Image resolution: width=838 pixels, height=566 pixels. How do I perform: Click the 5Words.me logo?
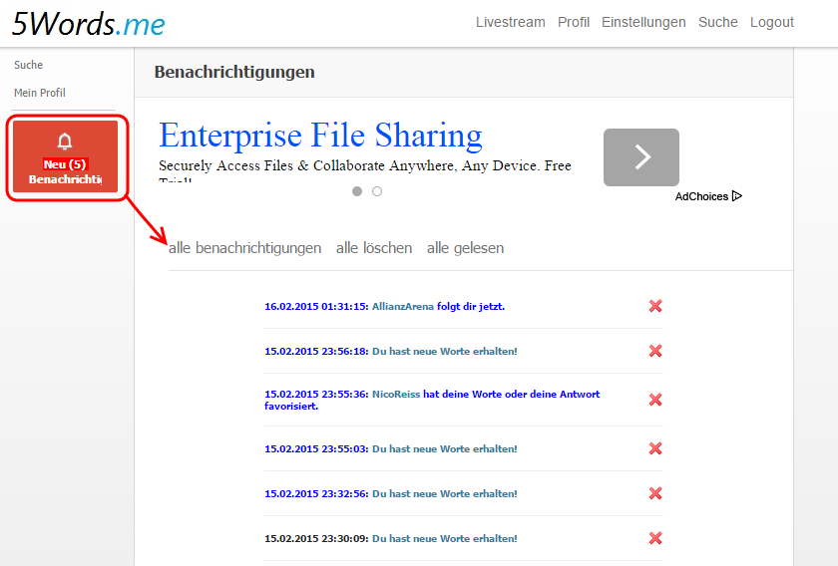(x=88, y=24)
